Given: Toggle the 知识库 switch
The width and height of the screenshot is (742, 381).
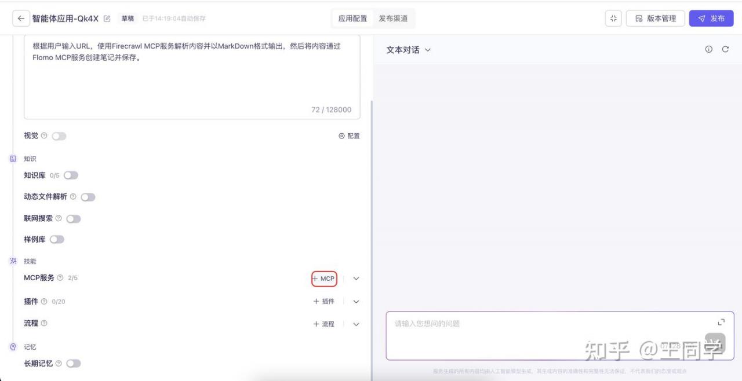Looking at the screenshot, I should [x=71, y=175].
